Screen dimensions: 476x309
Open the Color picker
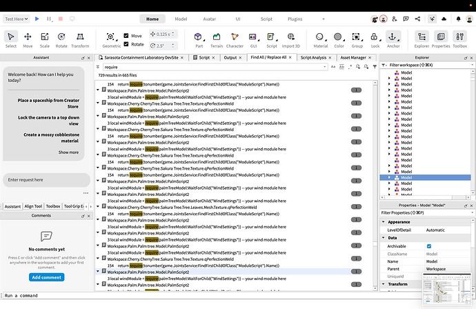[339, 40]
